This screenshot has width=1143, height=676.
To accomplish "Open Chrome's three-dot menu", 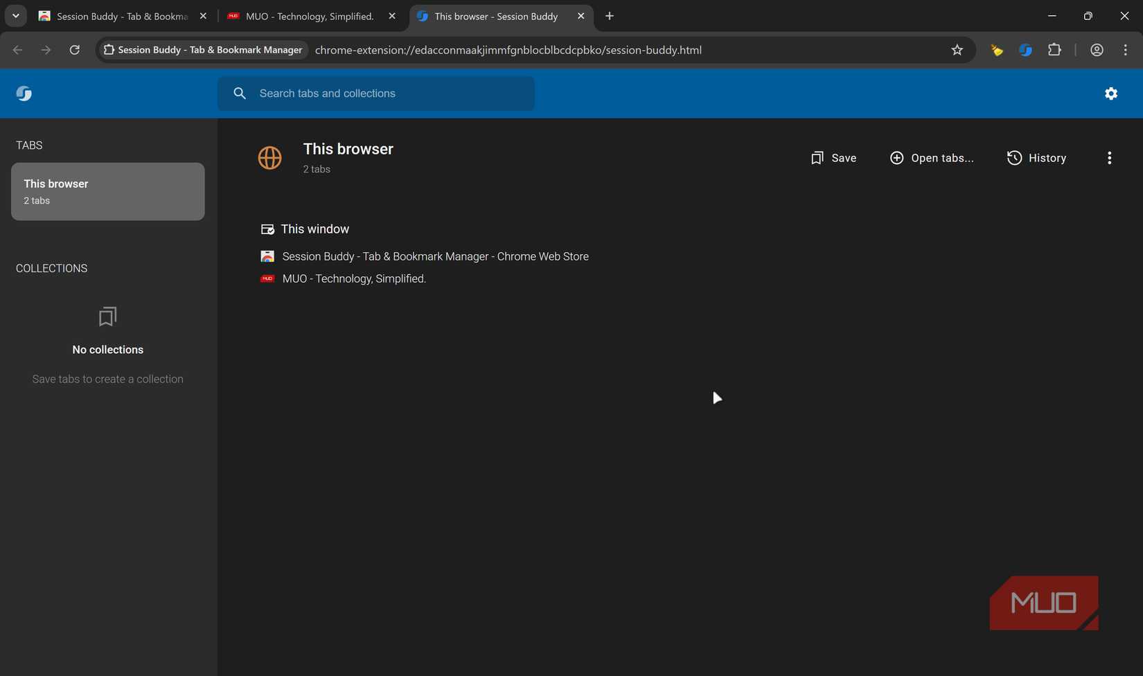I will click(1126, 50).
